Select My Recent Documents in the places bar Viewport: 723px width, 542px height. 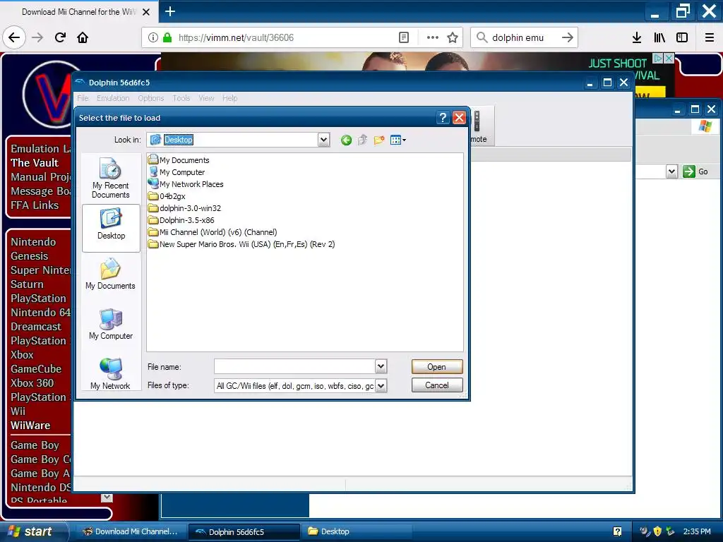point(111,179)
